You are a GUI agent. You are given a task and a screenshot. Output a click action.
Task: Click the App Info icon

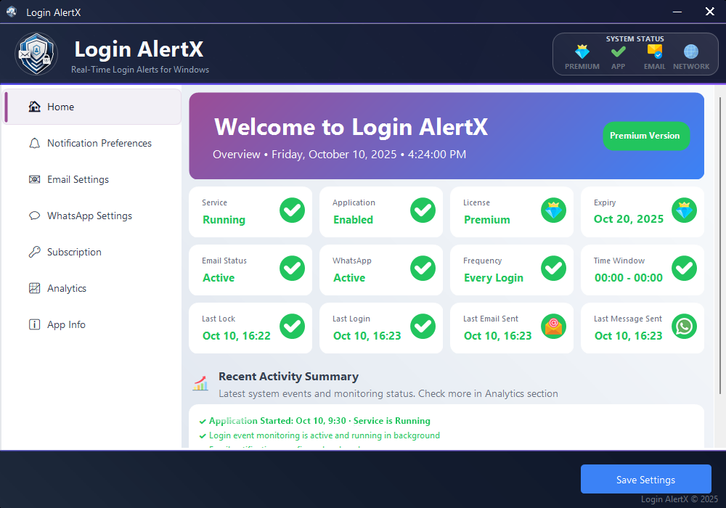33,324
